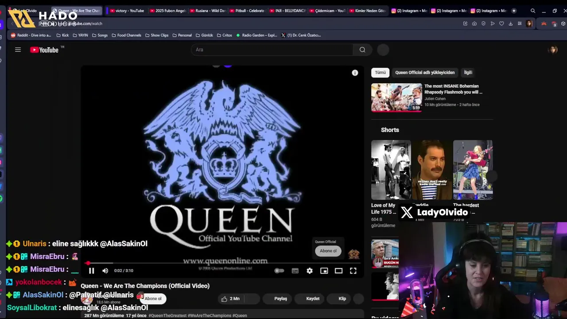567x319 pixels.
Task: Click the YouTube account avatar
Action: point(552,50)
